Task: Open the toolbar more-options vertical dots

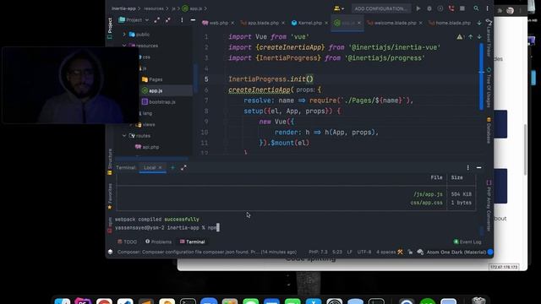Action: (487, 8)
